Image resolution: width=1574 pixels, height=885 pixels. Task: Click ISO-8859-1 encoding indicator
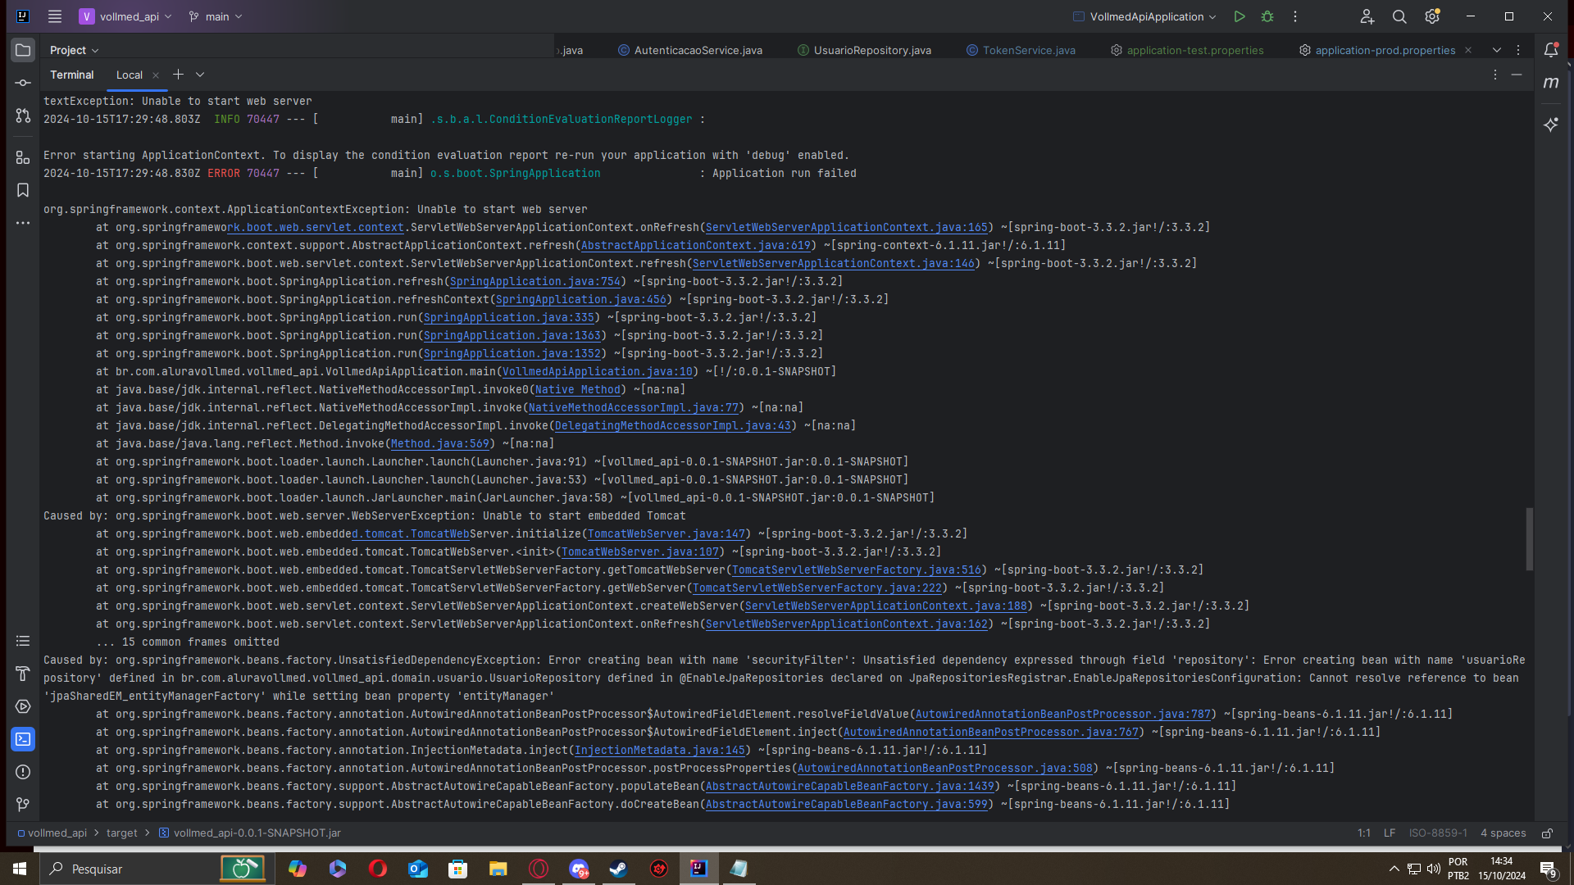1438,833
